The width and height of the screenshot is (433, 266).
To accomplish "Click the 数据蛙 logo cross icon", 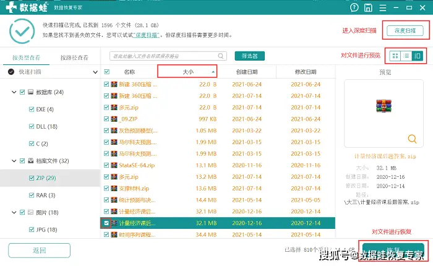I will (x=11, y=7).
